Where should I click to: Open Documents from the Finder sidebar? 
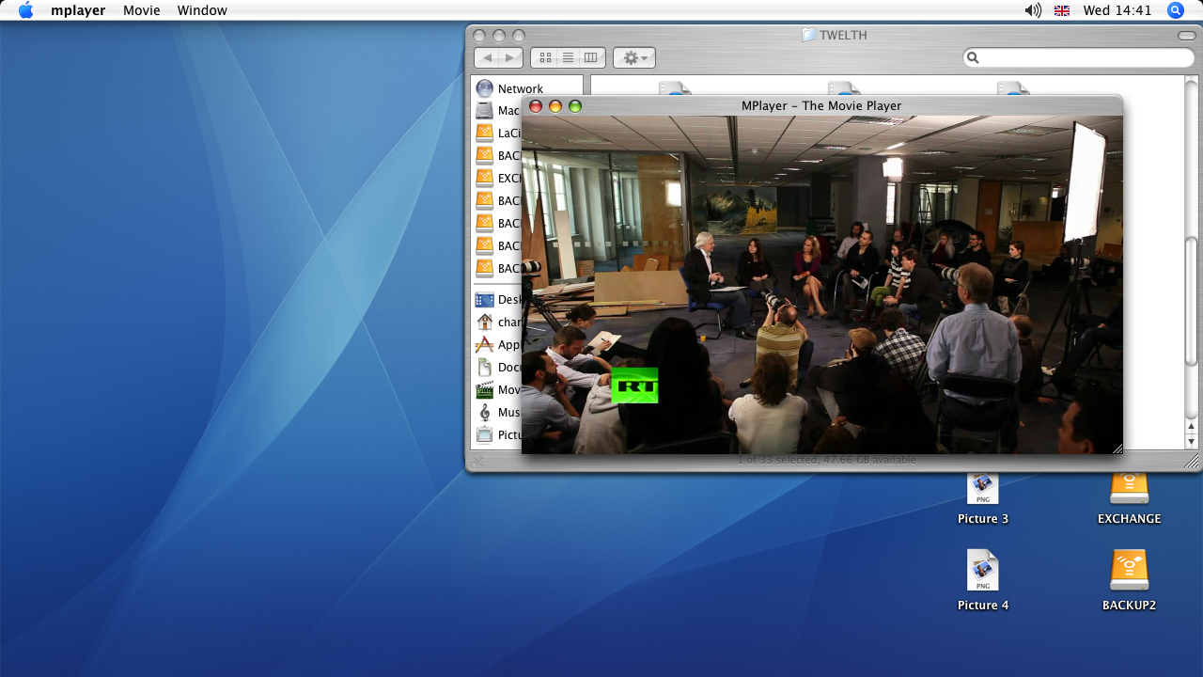498,368
